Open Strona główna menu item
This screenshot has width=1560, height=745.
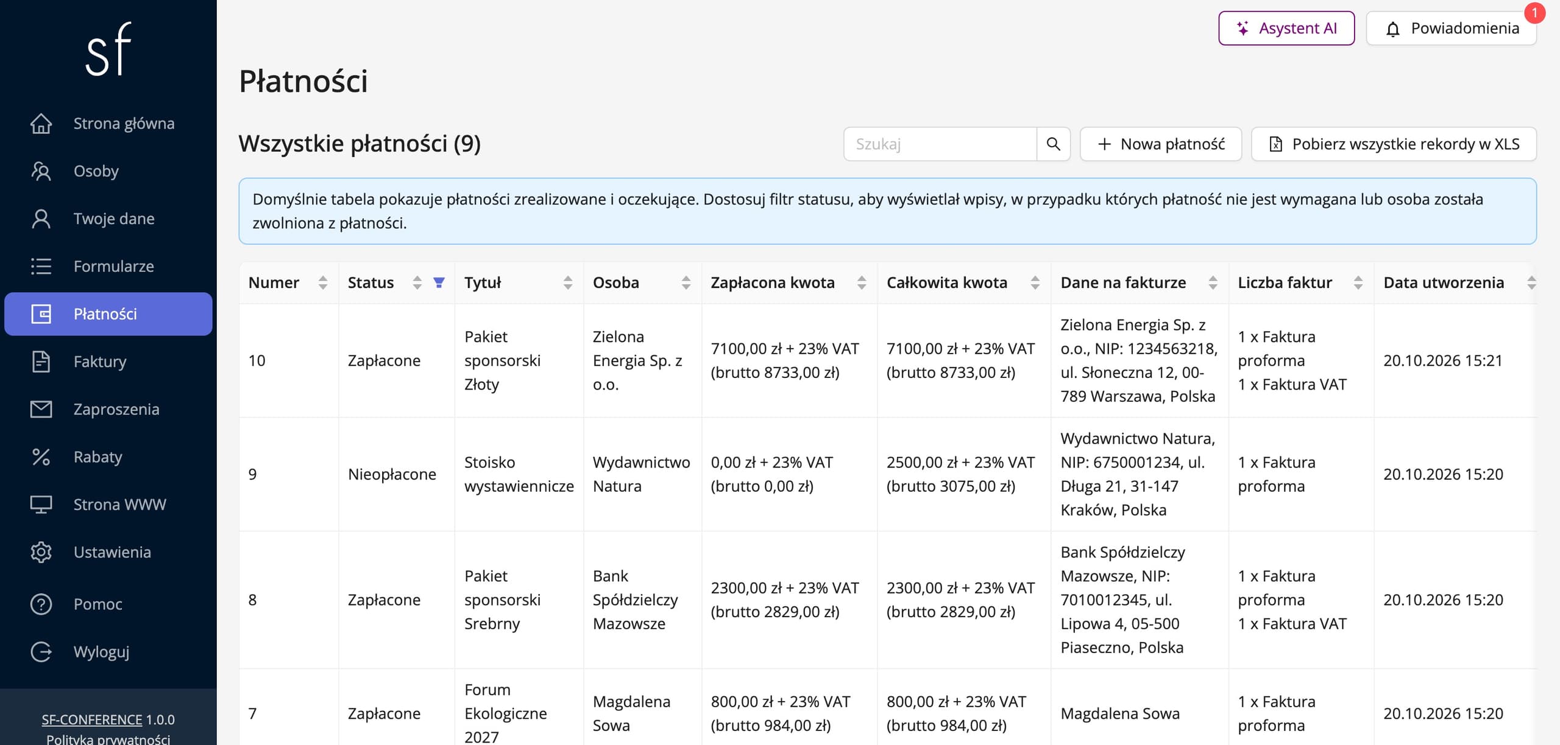(x=108, y=124)
